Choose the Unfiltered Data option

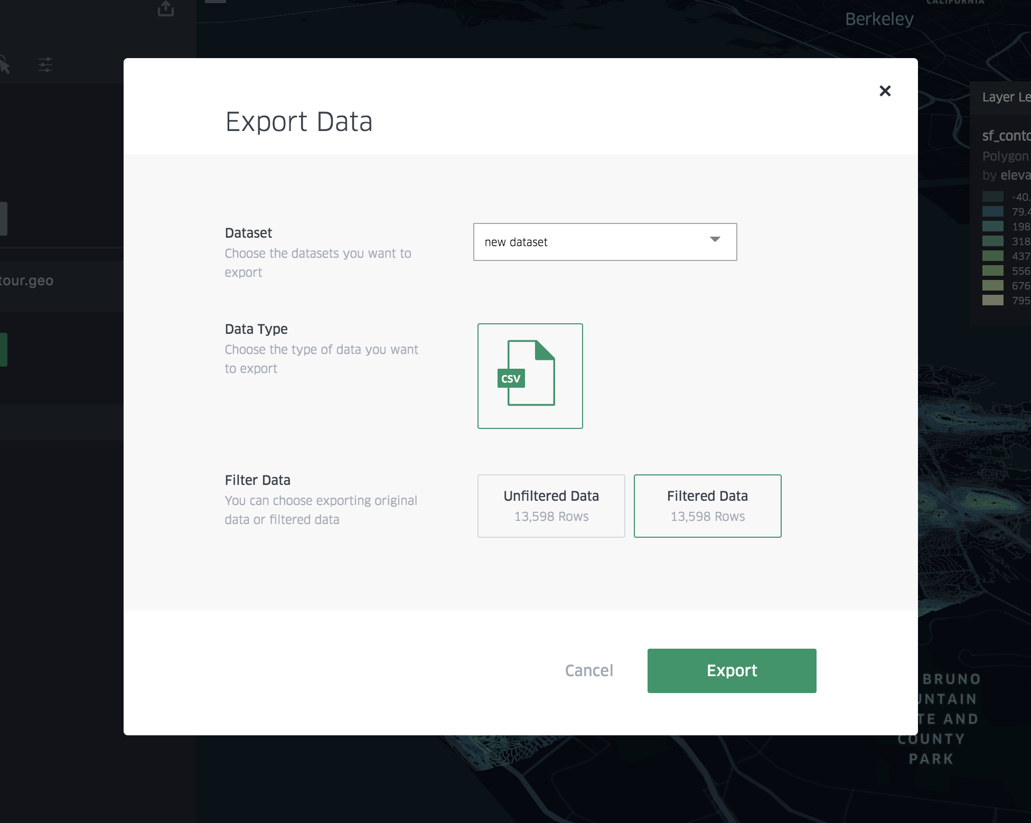click(551, 506)
